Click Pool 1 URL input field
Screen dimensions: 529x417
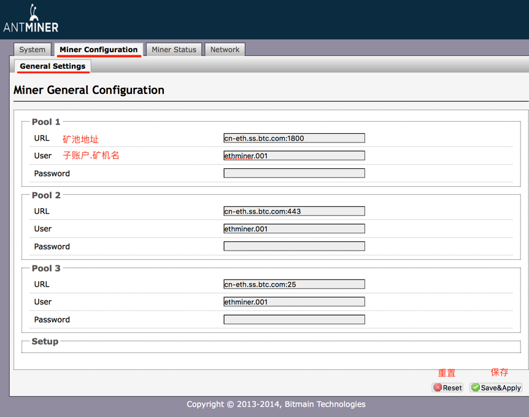[294, 138]
